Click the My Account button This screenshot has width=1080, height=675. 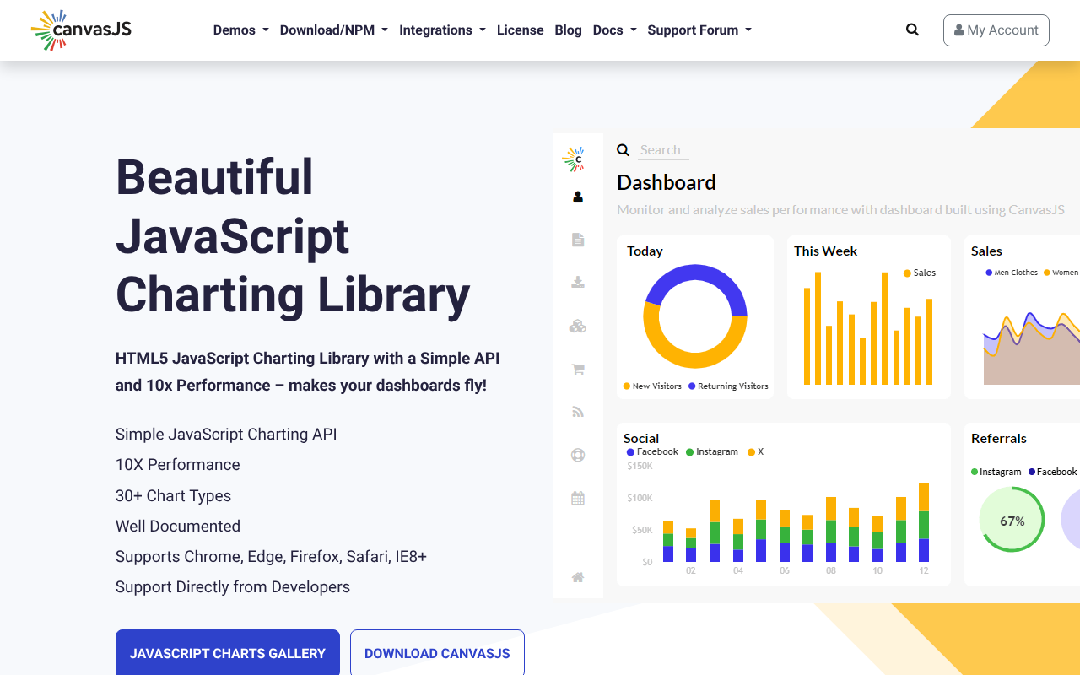point(996,30)
